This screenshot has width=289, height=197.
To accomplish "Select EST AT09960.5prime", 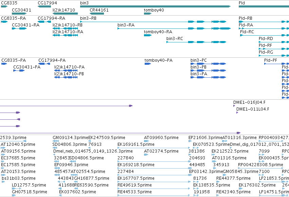I will click(161, 138).
